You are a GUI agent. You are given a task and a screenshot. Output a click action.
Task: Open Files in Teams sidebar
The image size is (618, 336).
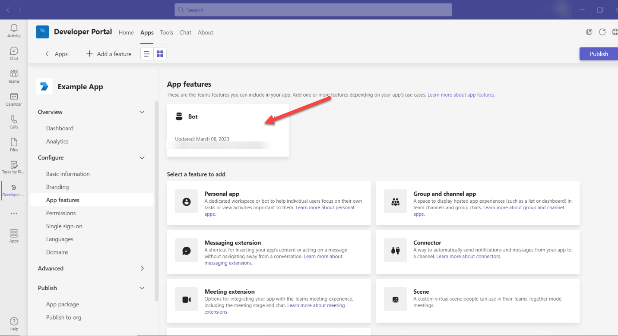[14, 145]
